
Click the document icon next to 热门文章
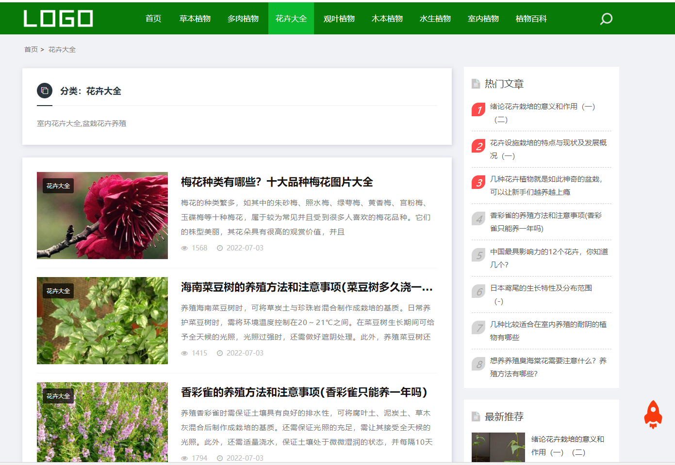476,84
